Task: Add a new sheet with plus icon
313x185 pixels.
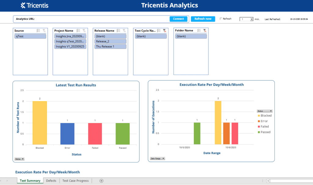Action: point(101,181)
